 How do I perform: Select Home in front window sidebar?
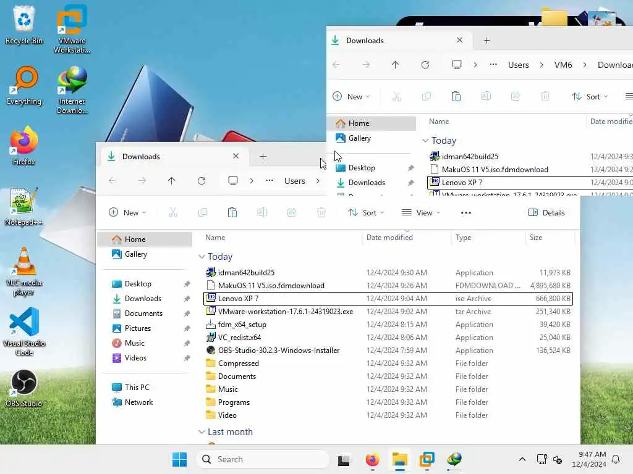click(x=145, y=239)
